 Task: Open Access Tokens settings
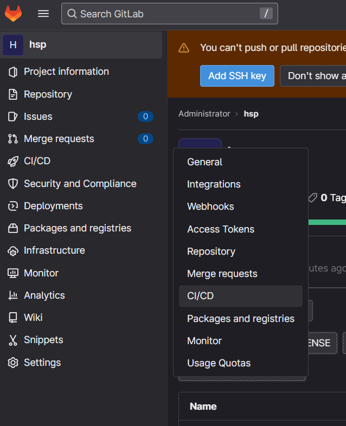tap(241, 229)
